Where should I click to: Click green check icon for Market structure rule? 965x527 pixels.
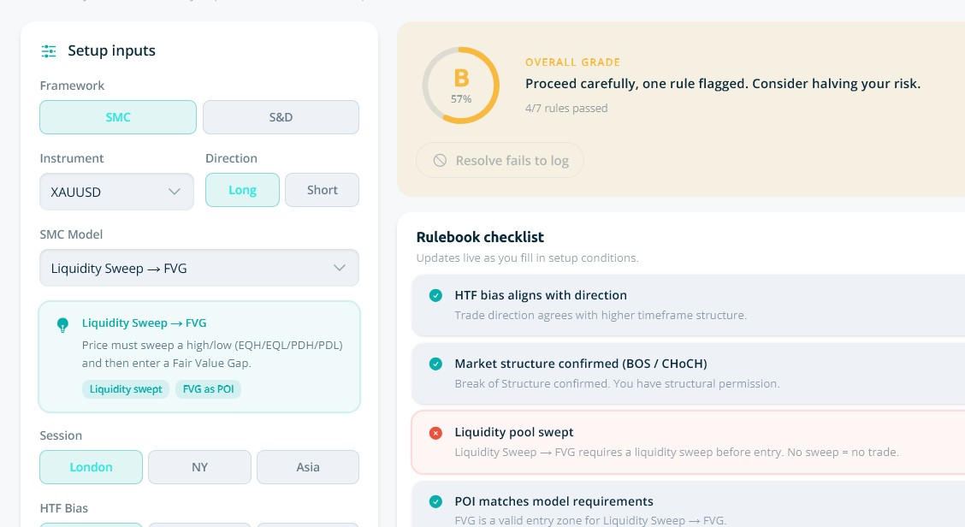tap(435, 364)
